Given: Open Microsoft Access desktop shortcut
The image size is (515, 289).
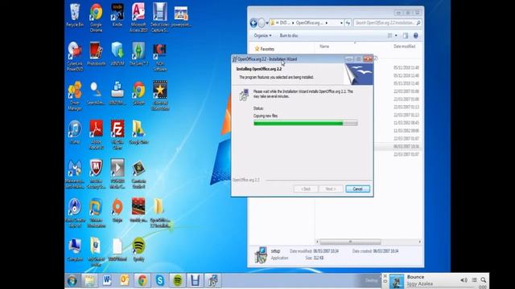Looking at the screenshot, I should (138, 18).
